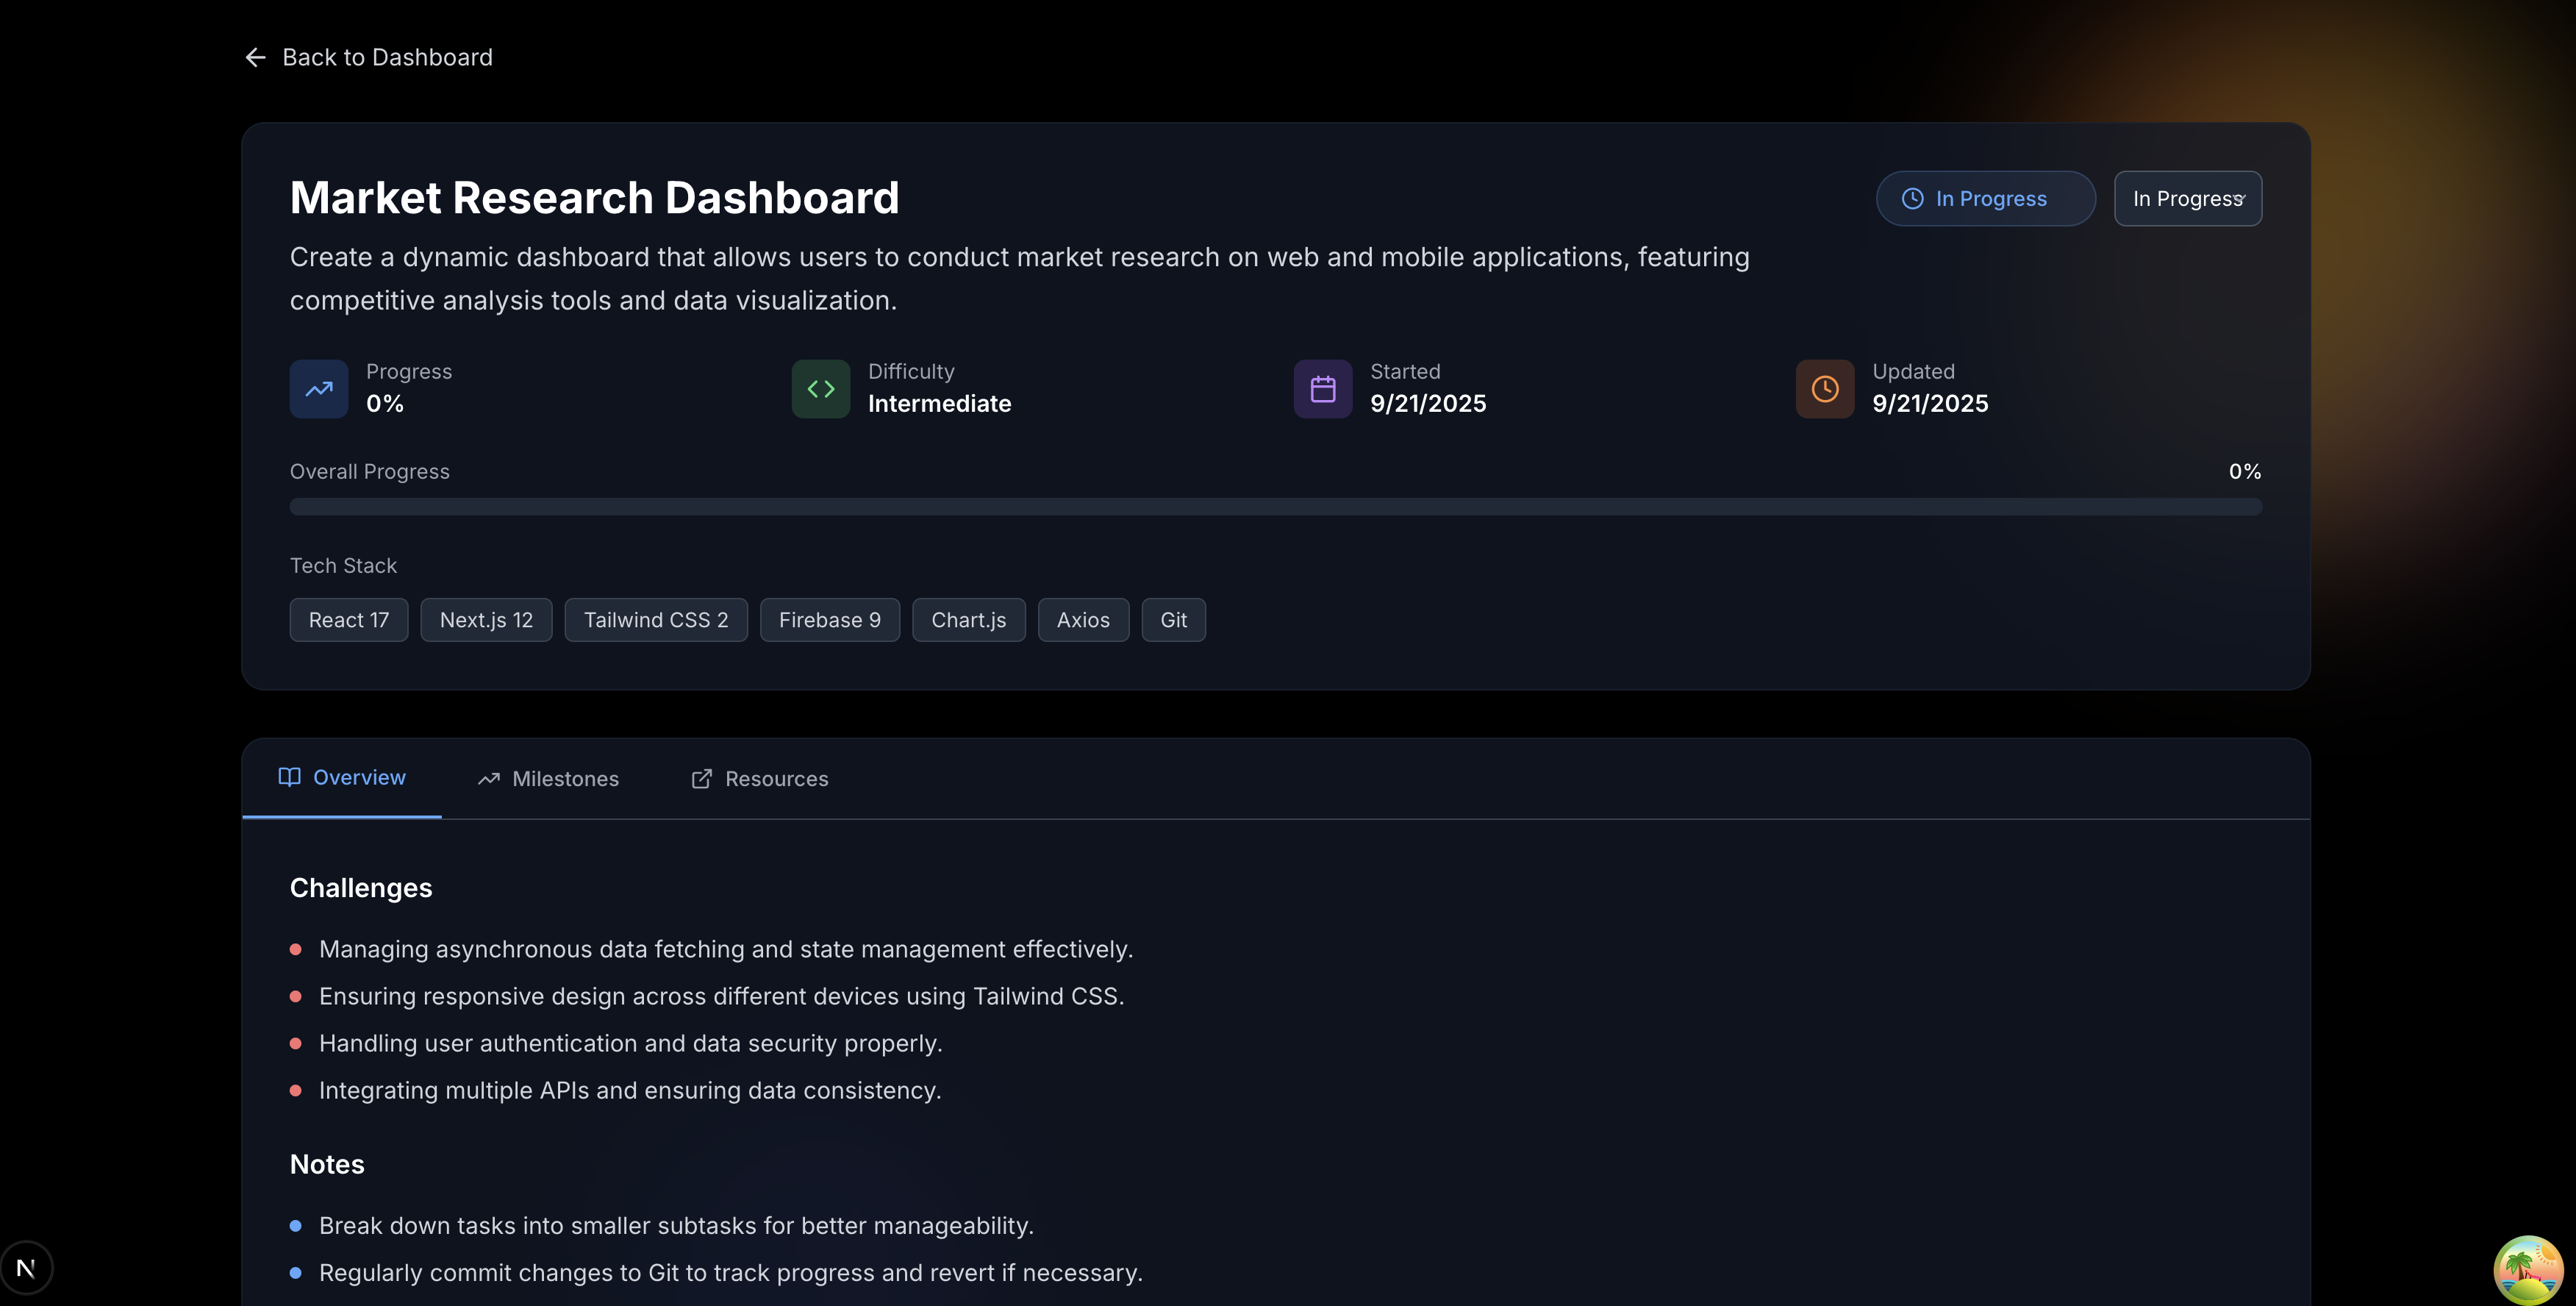Click the code brackets Difficulty icon
This screenshot has height=1306, width=2576.
pos(820,389)
